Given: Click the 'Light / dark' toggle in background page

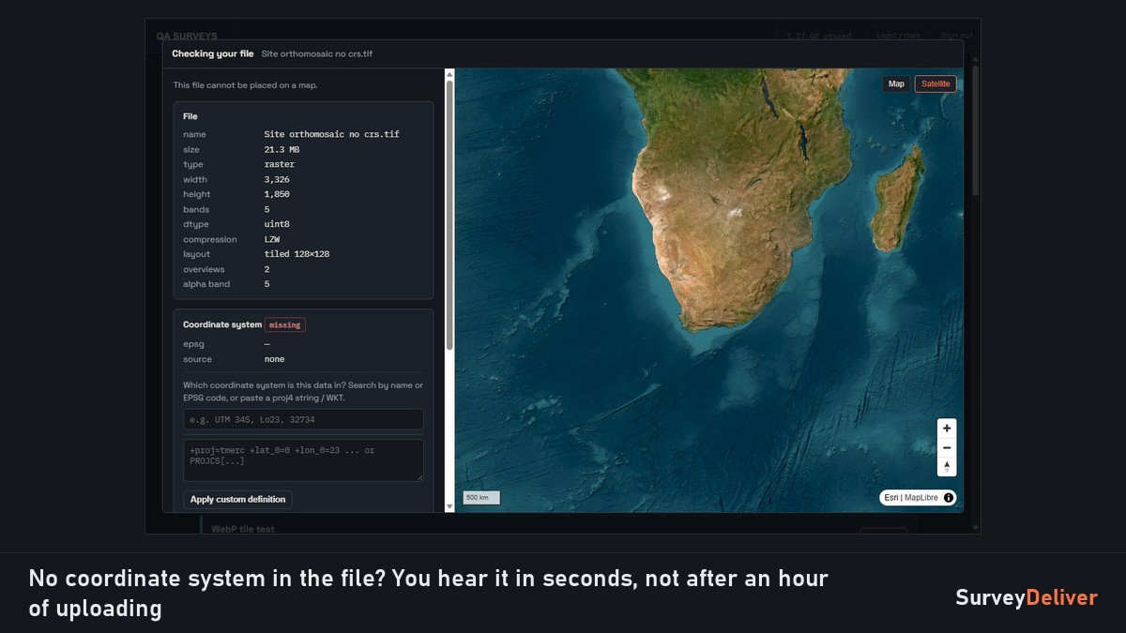Looking at the screenshot, I should [900, 36].
